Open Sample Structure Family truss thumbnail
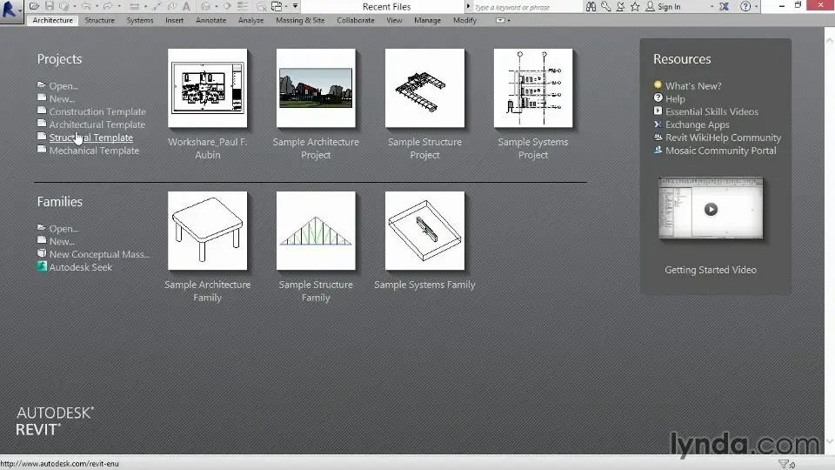Image resolution: width=835 pixels, height=470 pixels. [316, 231]
